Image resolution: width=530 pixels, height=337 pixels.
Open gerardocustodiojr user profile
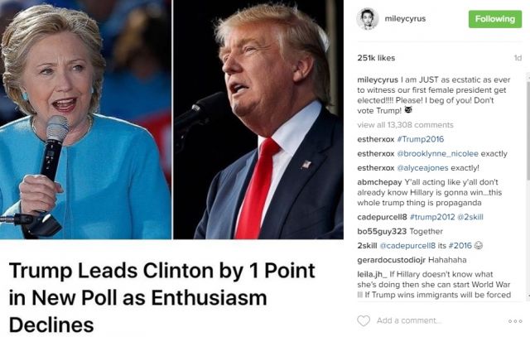pos(391,260)
